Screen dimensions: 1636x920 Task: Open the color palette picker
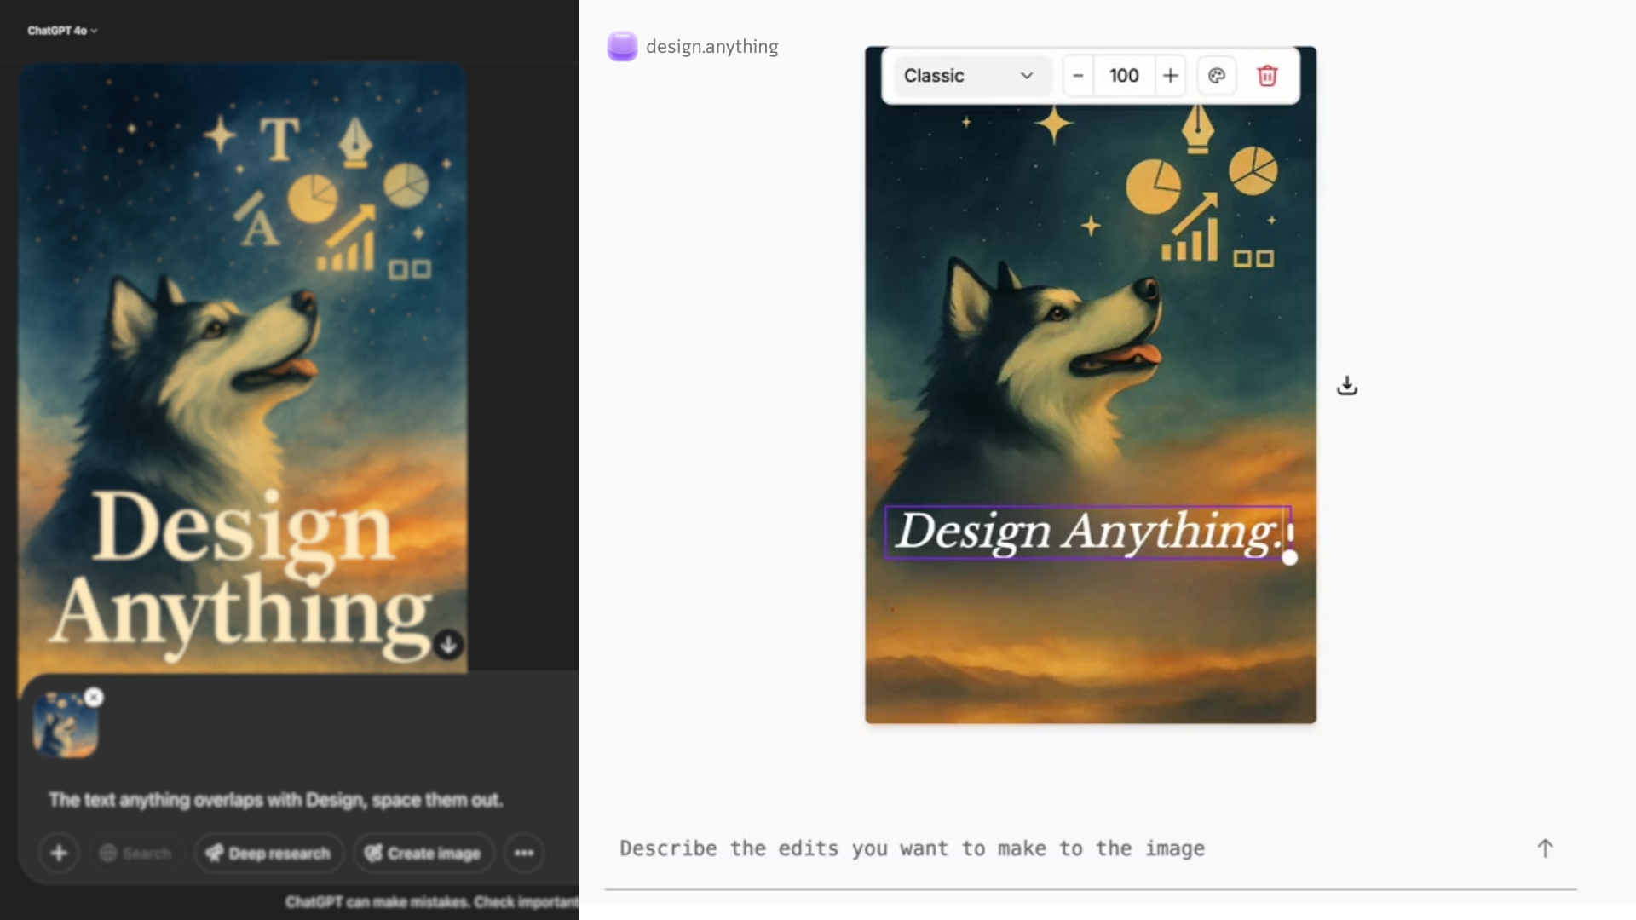coord(1216,76)
